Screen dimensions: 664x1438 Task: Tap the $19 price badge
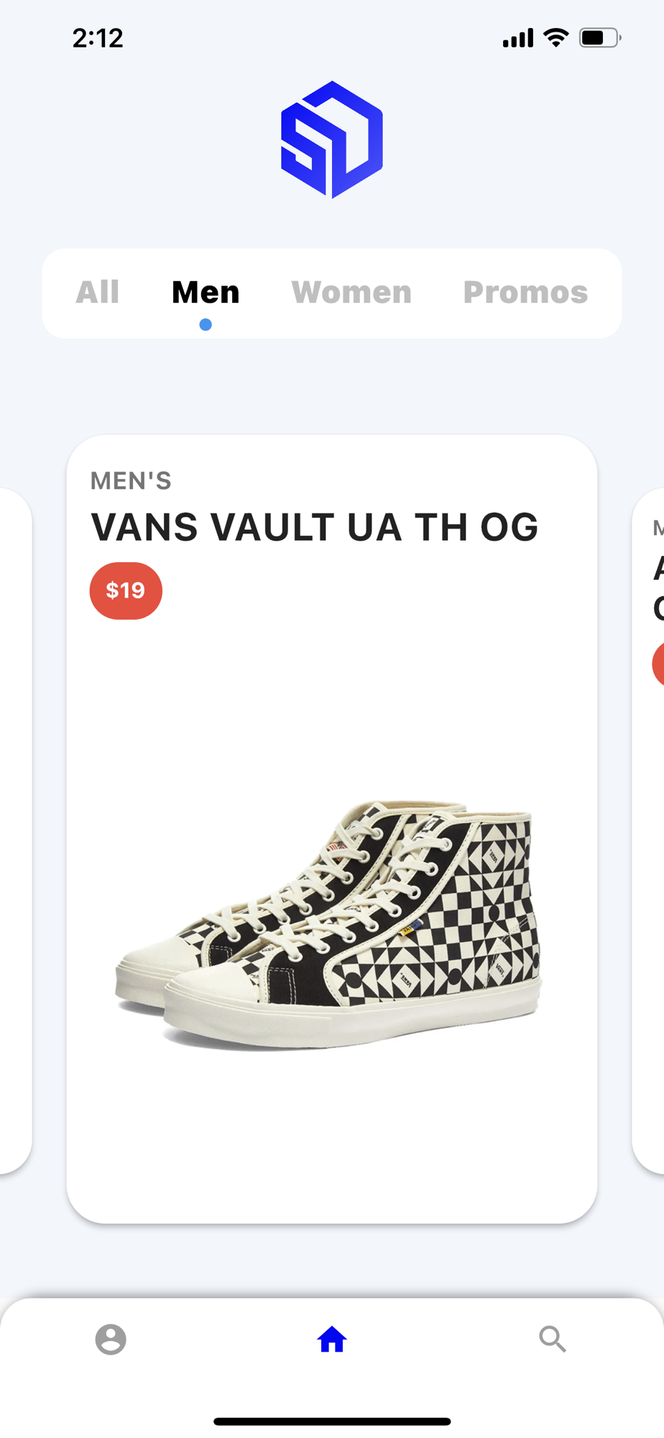click(126, 590)
